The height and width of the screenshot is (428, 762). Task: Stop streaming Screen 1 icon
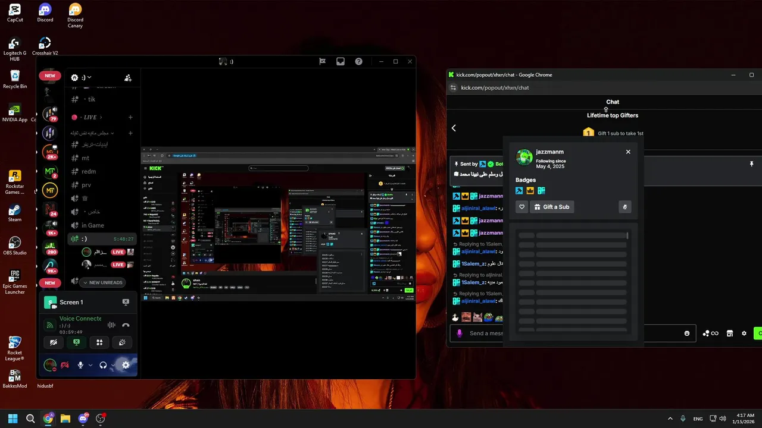point(126,302)
